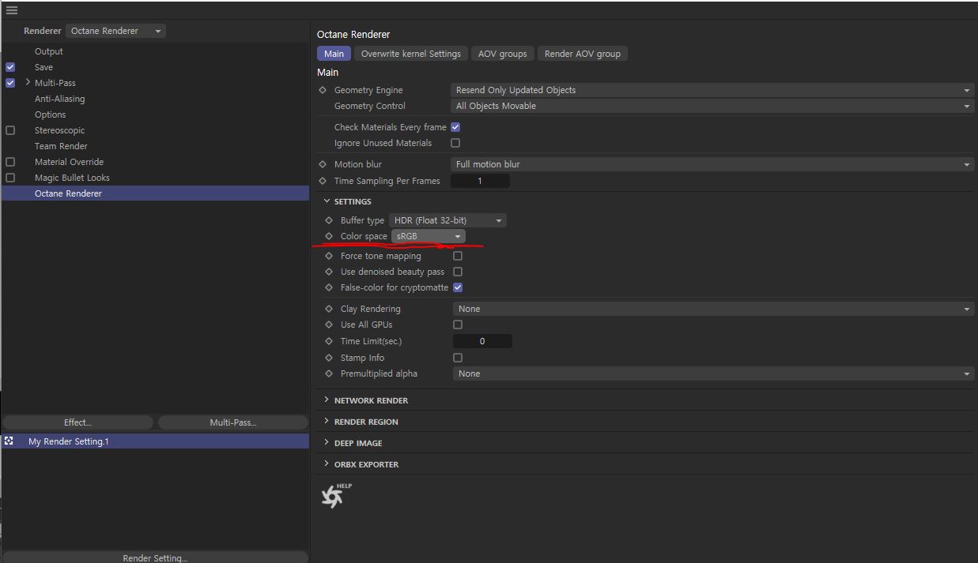
Task: Click the Time Limit(sec.) value field
Action: (482, 341)
